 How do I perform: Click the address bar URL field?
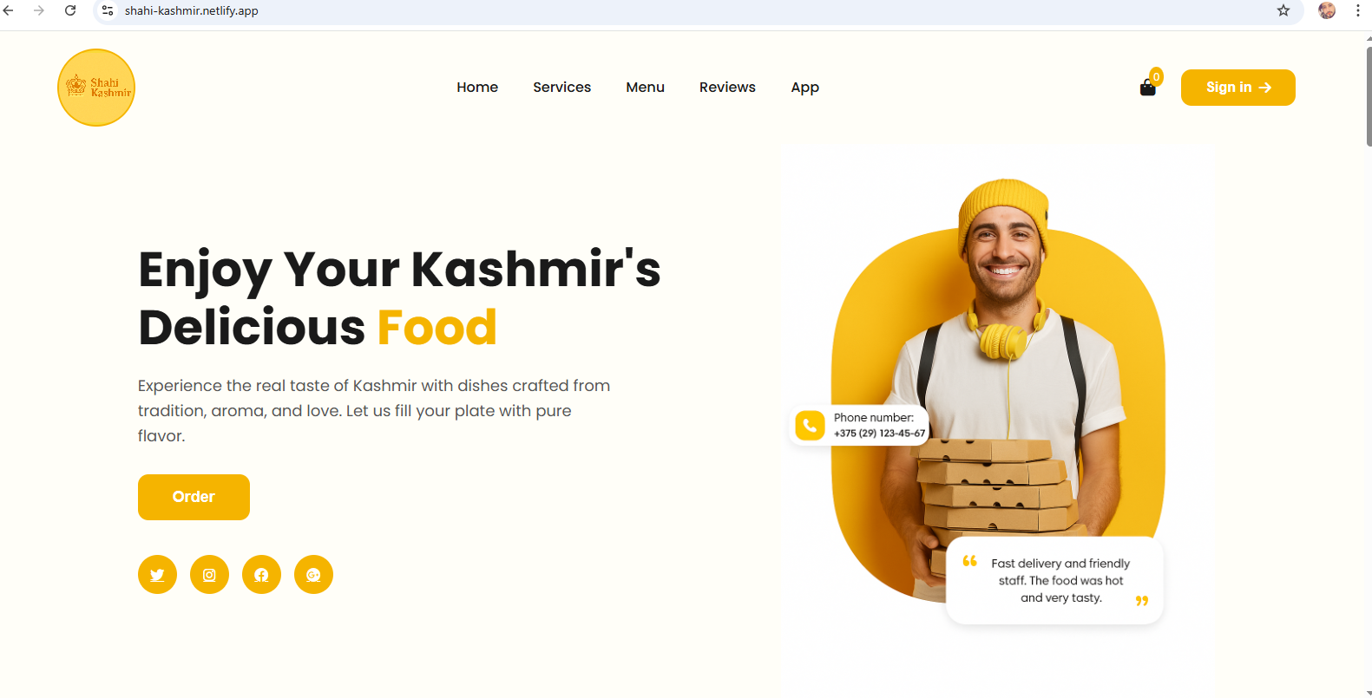click(x=694, y=10)
